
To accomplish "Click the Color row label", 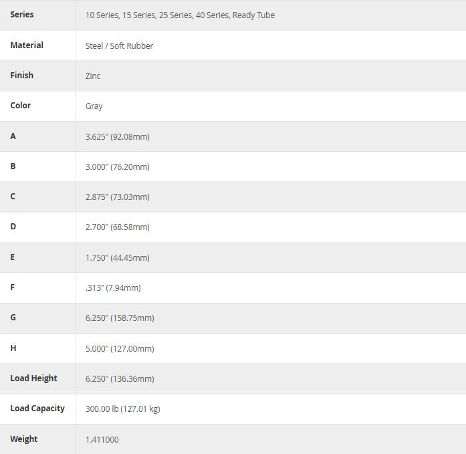I will [x=21, y=106].
